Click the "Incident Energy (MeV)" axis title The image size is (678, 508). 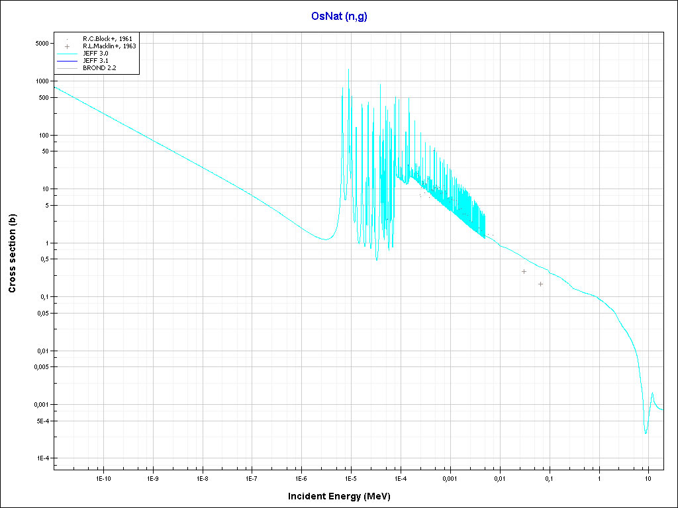click(344, 496)
